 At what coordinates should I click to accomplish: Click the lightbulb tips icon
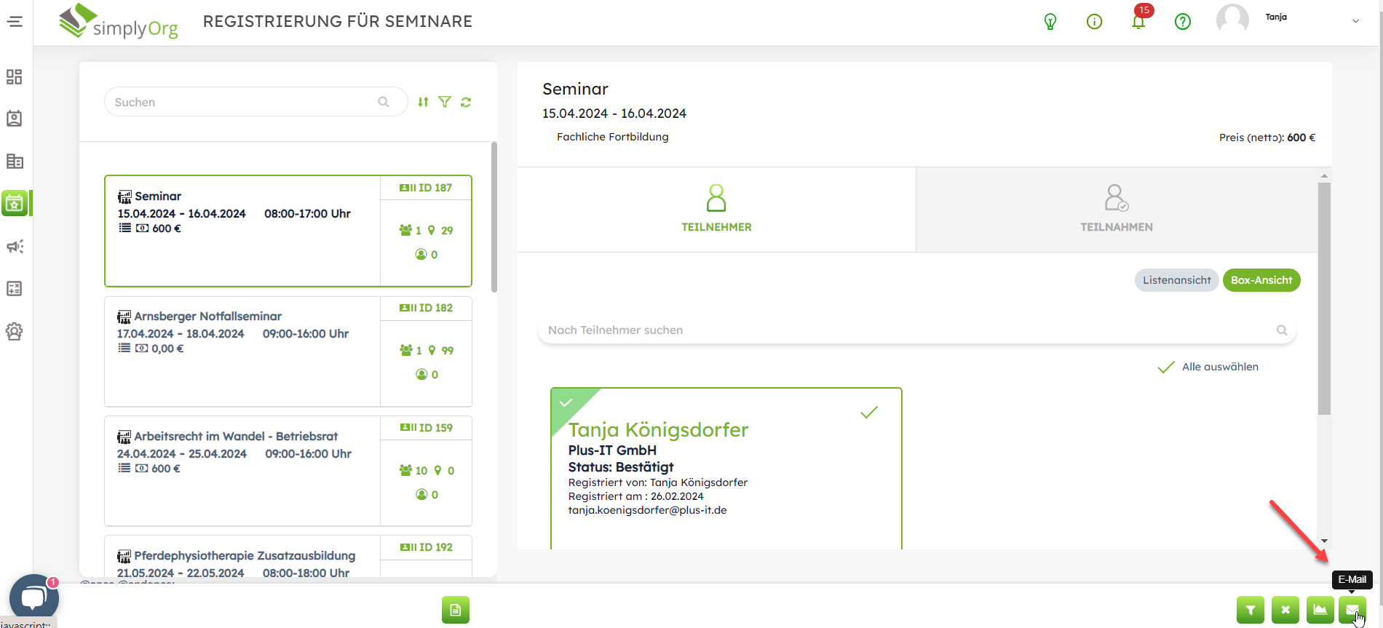click(x=1050, y=22)
